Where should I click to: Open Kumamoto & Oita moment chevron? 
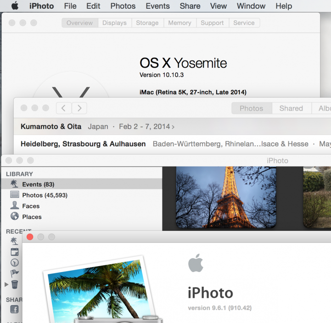(173, 127)
